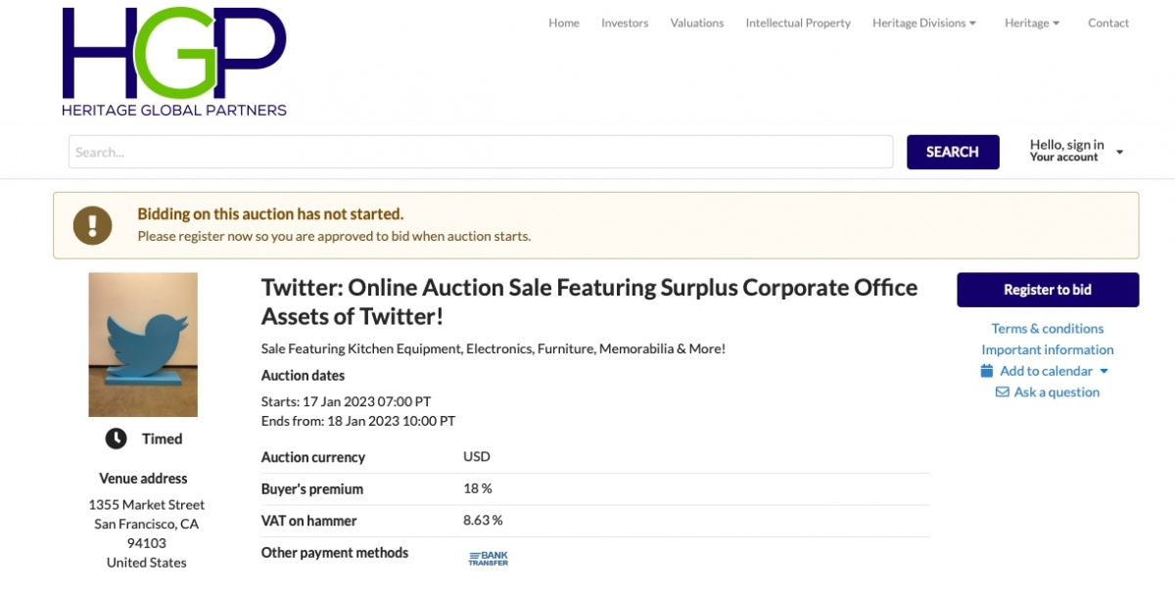
Task: Click the HGP Heritage Global Partners logo
Action: point(174,62)
